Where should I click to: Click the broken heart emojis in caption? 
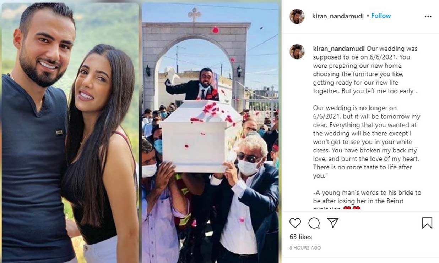(x=352, y=209)
